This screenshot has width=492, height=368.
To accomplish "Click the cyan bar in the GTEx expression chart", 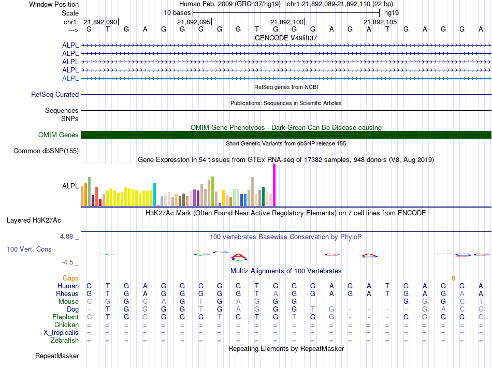I will (154, 195).
